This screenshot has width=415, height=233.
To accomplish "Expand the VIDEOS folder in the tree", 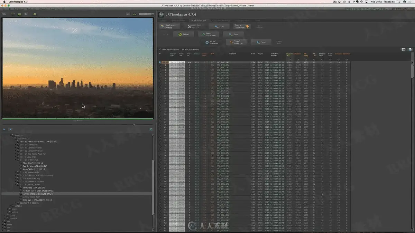I will (x=10, y=206).
